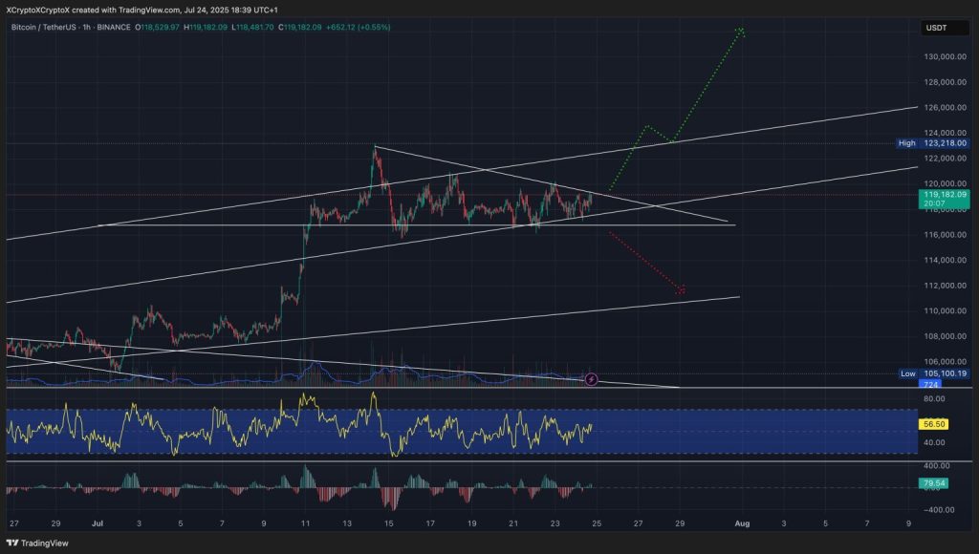Click the 19 date on time axis
Viewport: 979px width, 554px height.
[x=471, y=524]
